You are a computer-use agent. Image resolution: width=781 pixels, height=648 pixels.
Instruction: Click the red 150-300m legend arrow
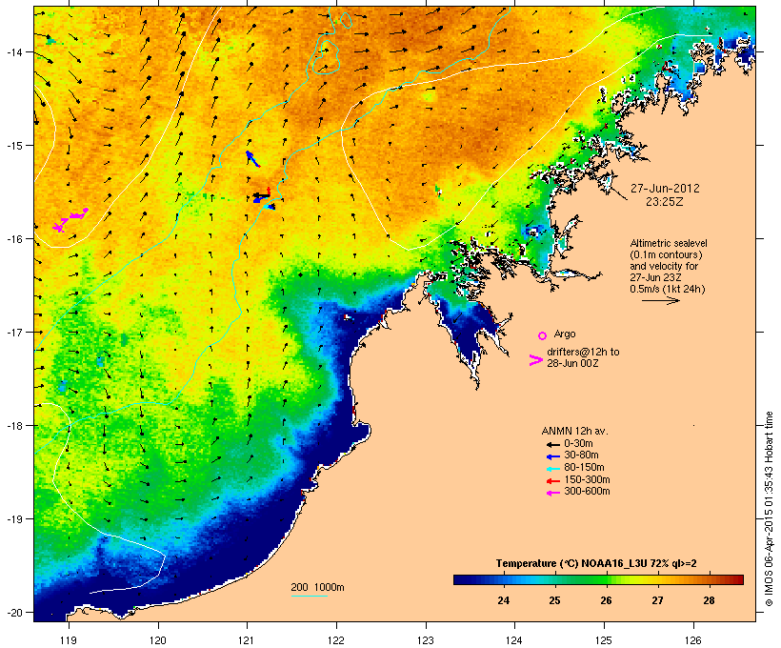553,481
